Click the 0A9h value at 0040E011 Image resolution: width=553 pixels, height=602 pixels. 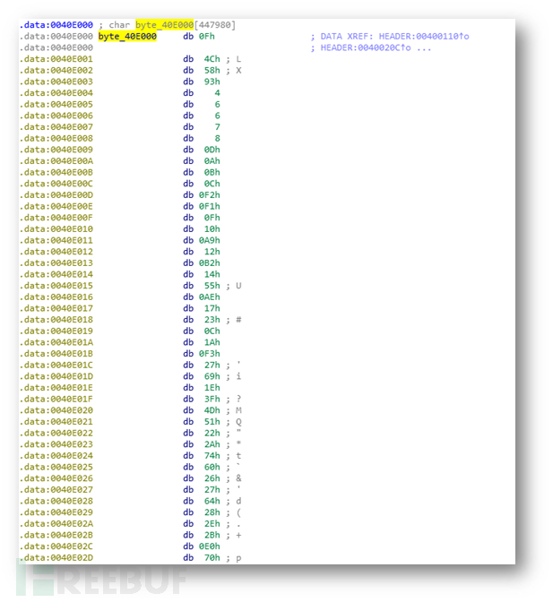(x=212, y=240)
